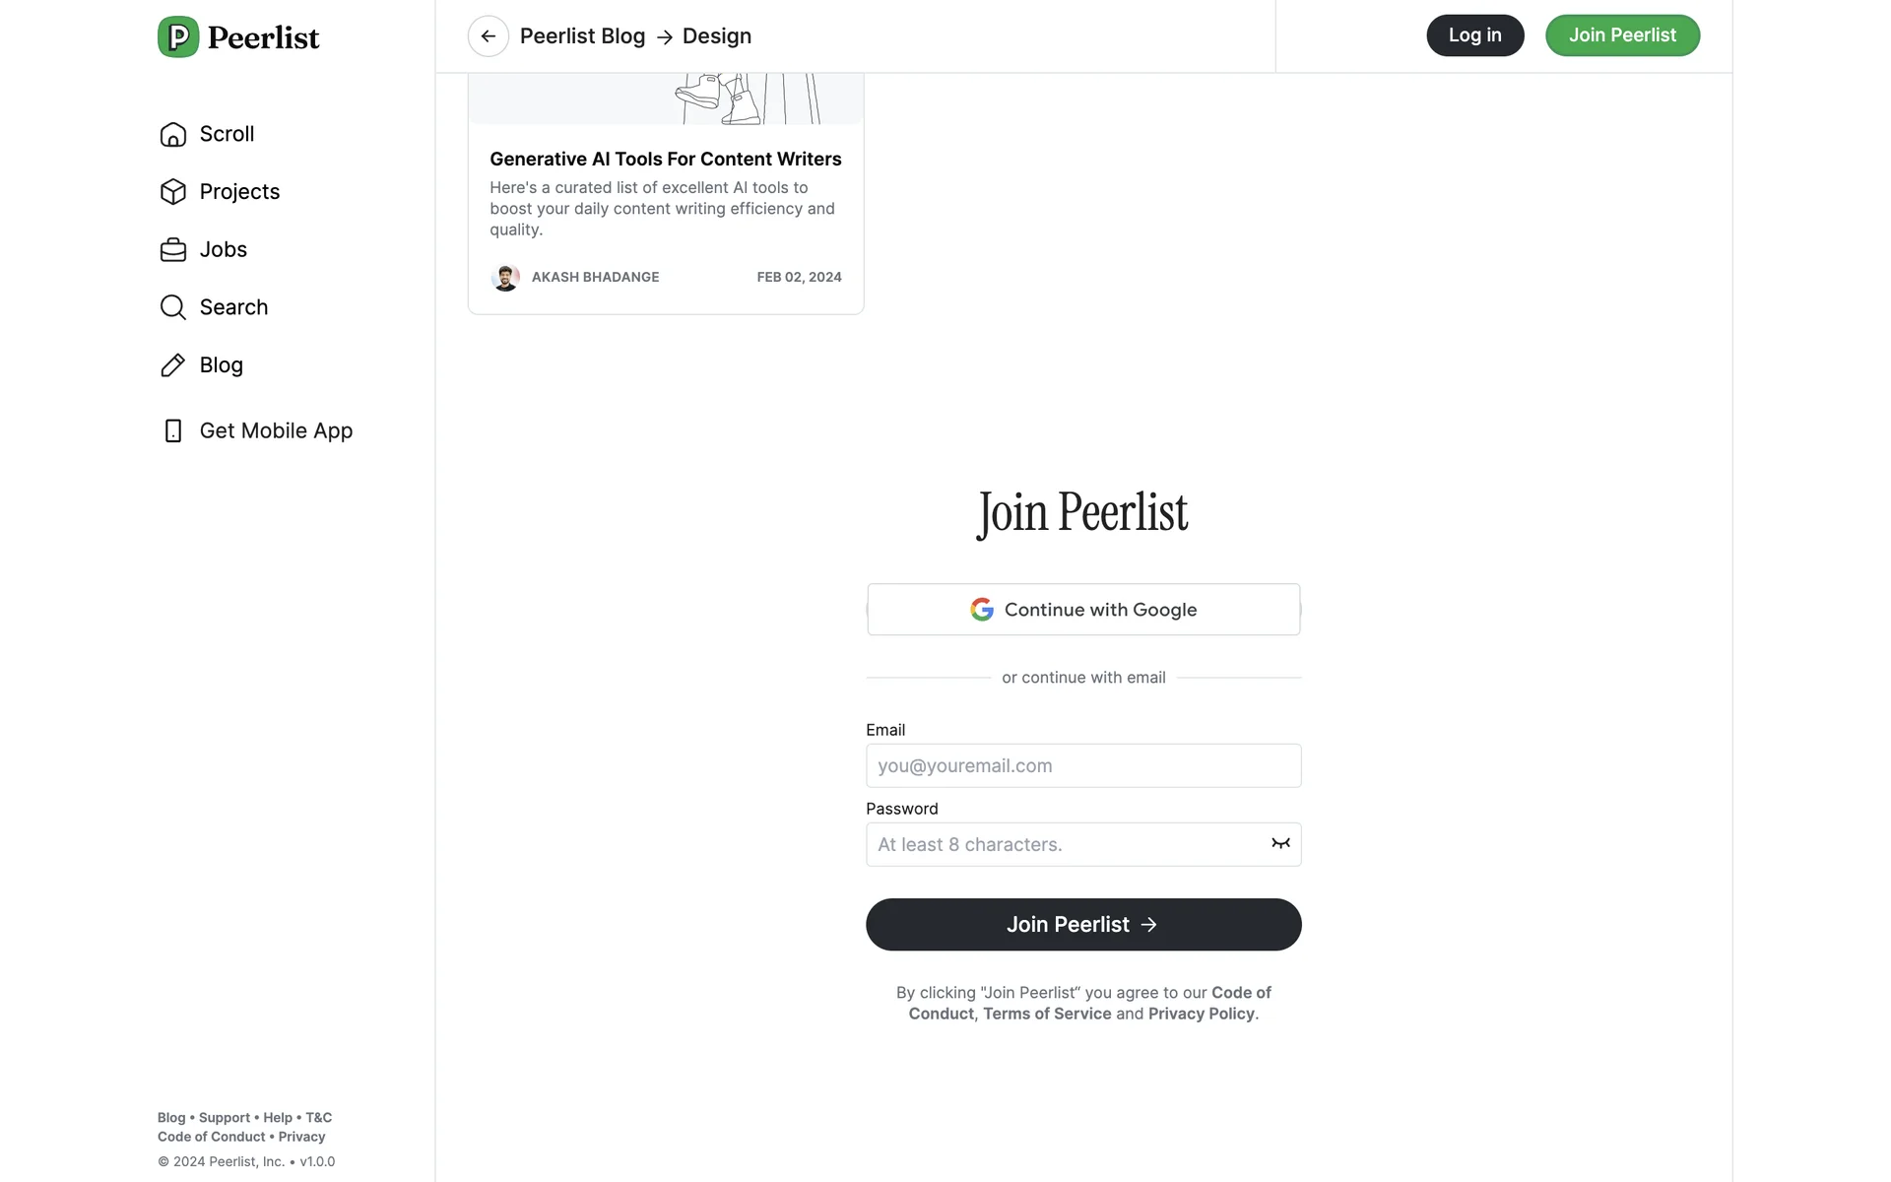Click the Get Mobile App phone icon
The width and height of the screenshot is (1891, 1182).
[x=173, y=431]
